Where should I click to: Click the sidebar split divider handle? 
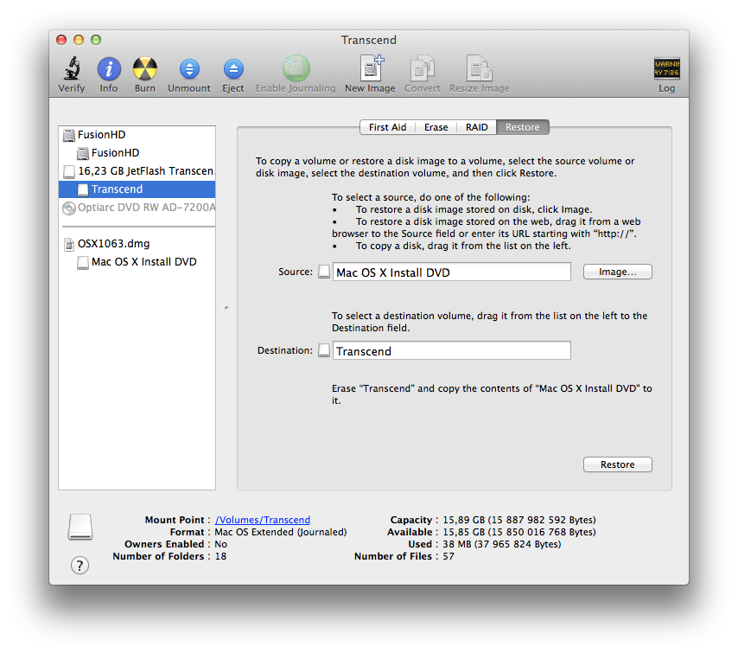[x=226, y=308]
